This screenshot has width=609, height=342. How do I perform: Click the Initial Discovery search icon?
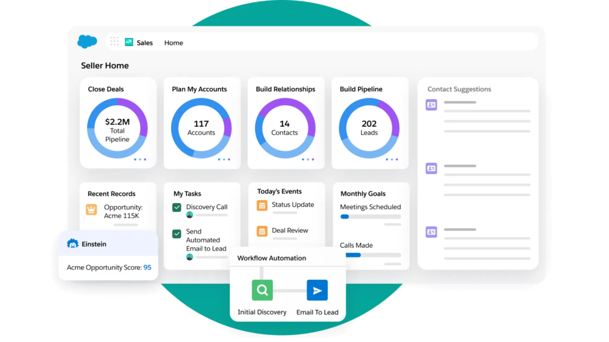coord(262,290)
